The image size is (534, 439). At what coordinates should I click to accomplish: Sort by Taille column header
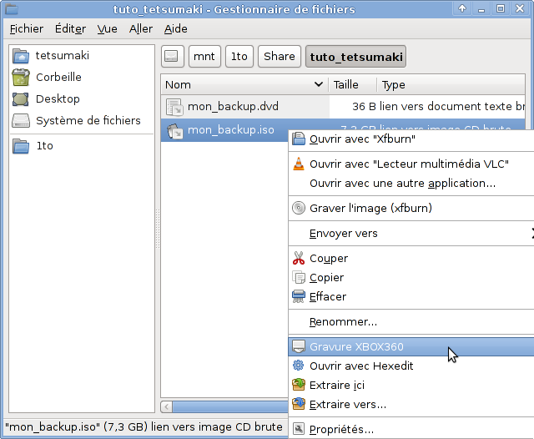tap(353, 84)
